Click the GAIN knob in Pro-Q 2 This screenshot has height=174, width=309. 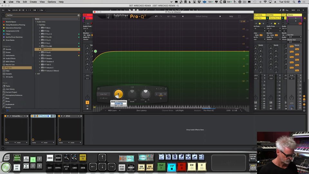pos(132,94)
